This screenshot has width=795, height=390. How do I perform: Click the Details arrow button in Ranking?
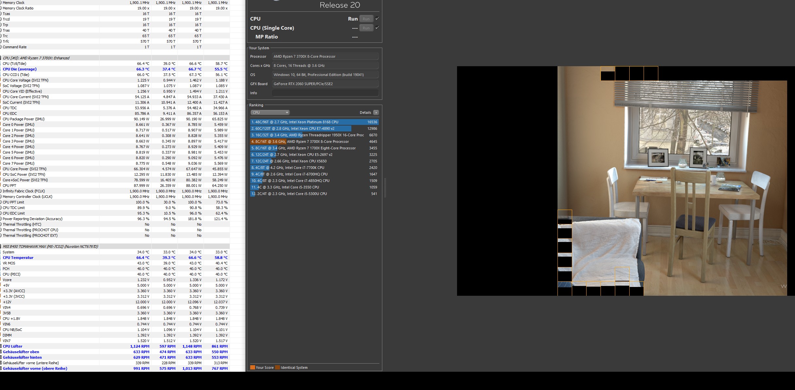click(376, 112)
